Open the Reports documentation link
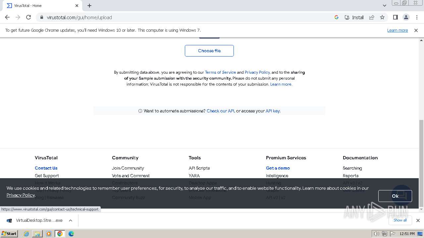Screen dimensions: 424x238 pos(350,176)
